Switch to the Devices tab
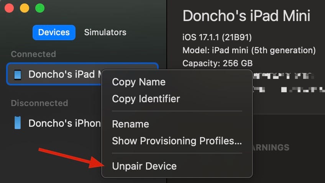 (x=54, y=33)
